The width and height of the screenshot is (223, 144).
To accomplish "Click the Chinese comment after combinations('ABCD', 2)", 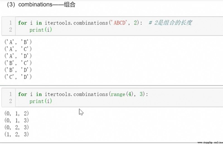I will pos(170,23).
